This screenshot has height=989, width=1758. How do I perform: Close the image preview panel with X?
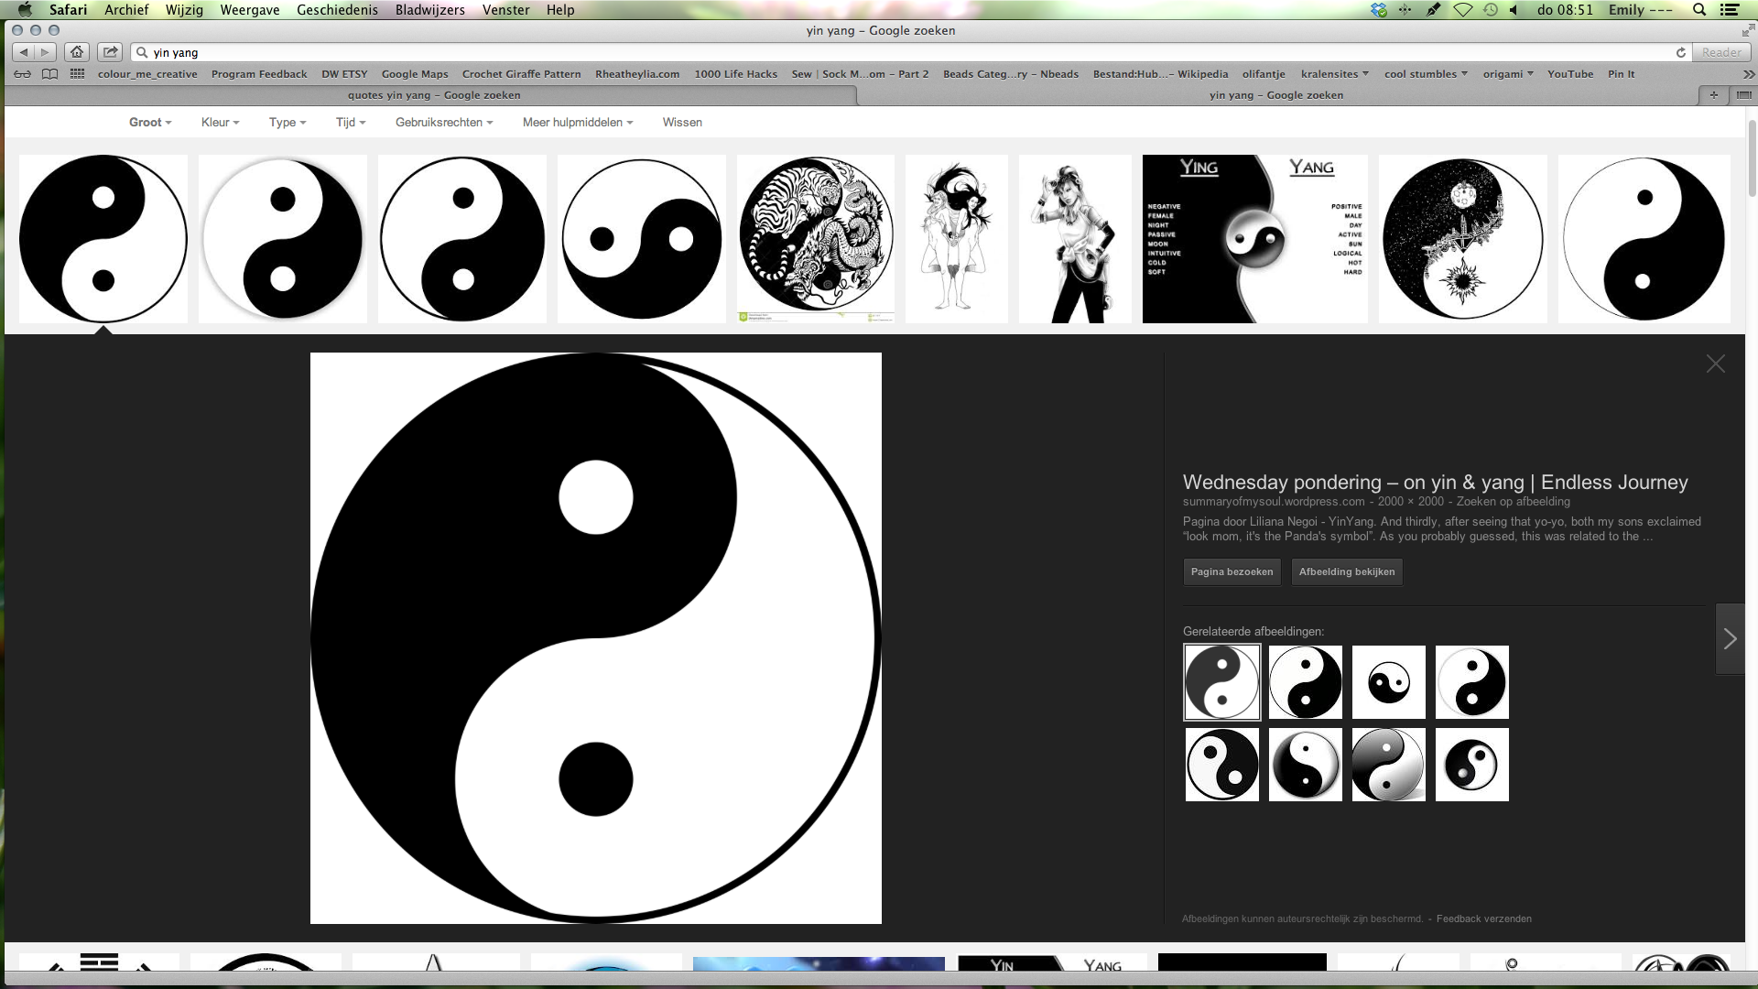point(1715,364)
